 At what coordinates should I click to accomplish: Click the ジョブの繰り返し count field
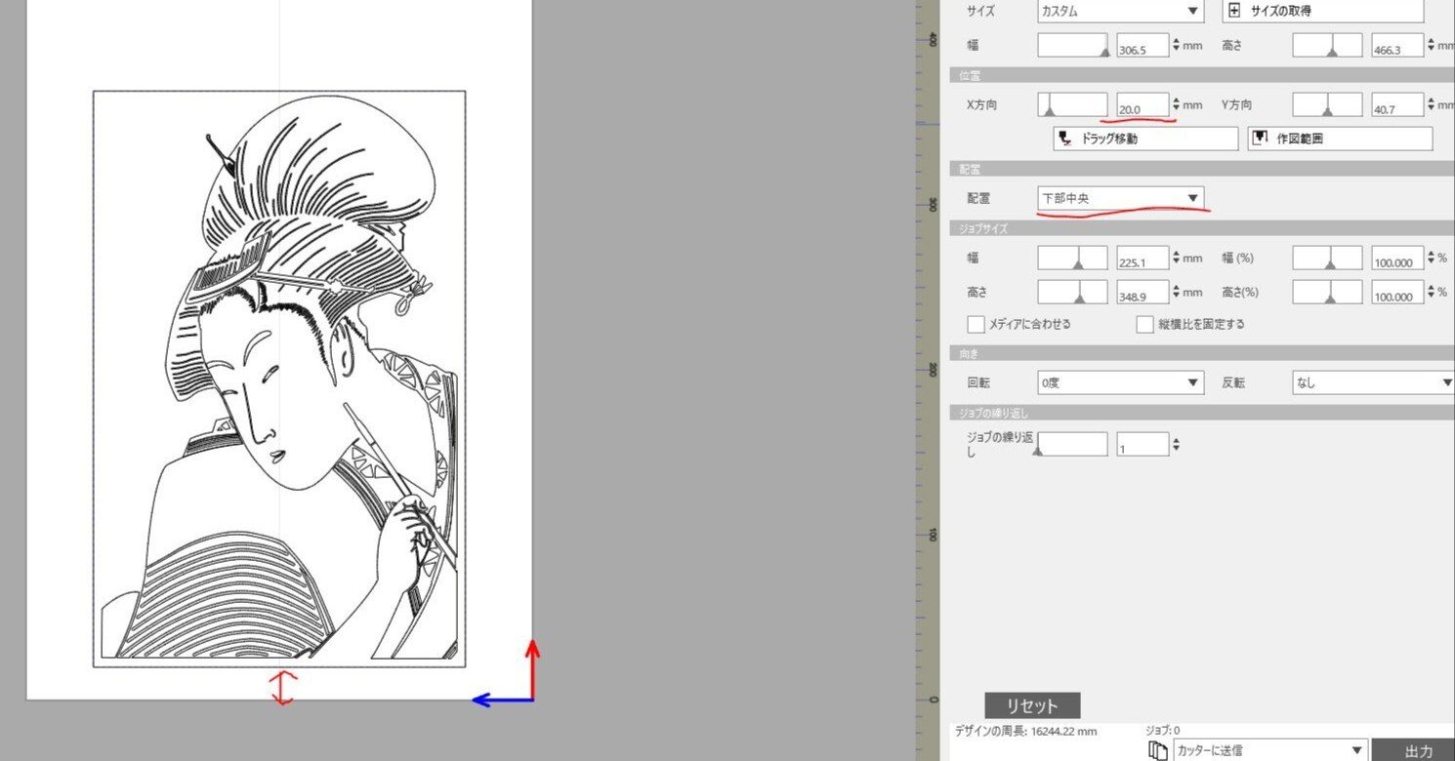[1143, 444]
